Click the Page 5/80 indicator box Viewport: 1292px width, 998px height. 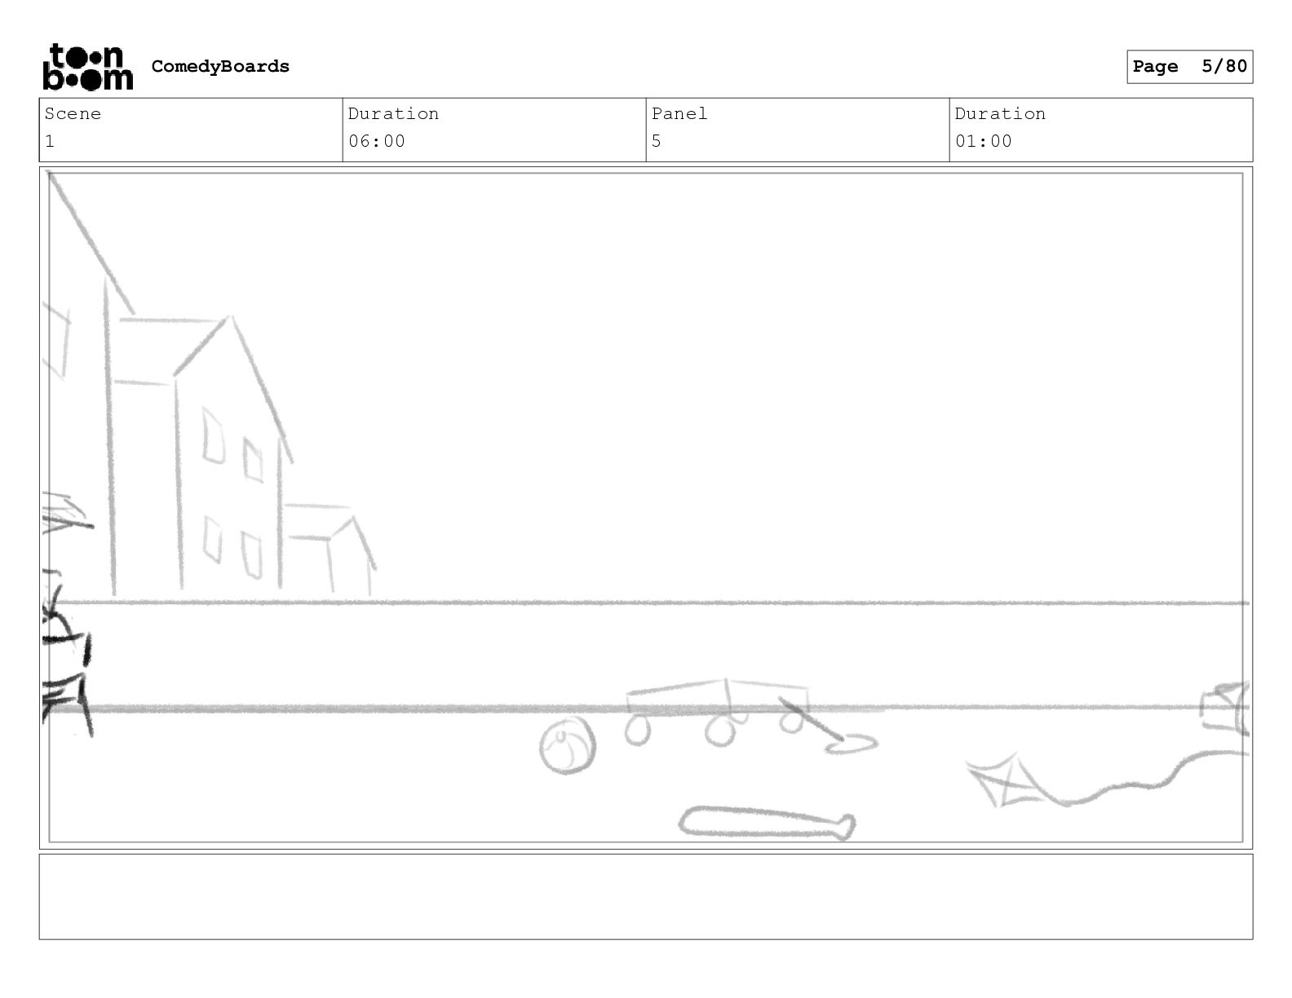click(1189, 67)
